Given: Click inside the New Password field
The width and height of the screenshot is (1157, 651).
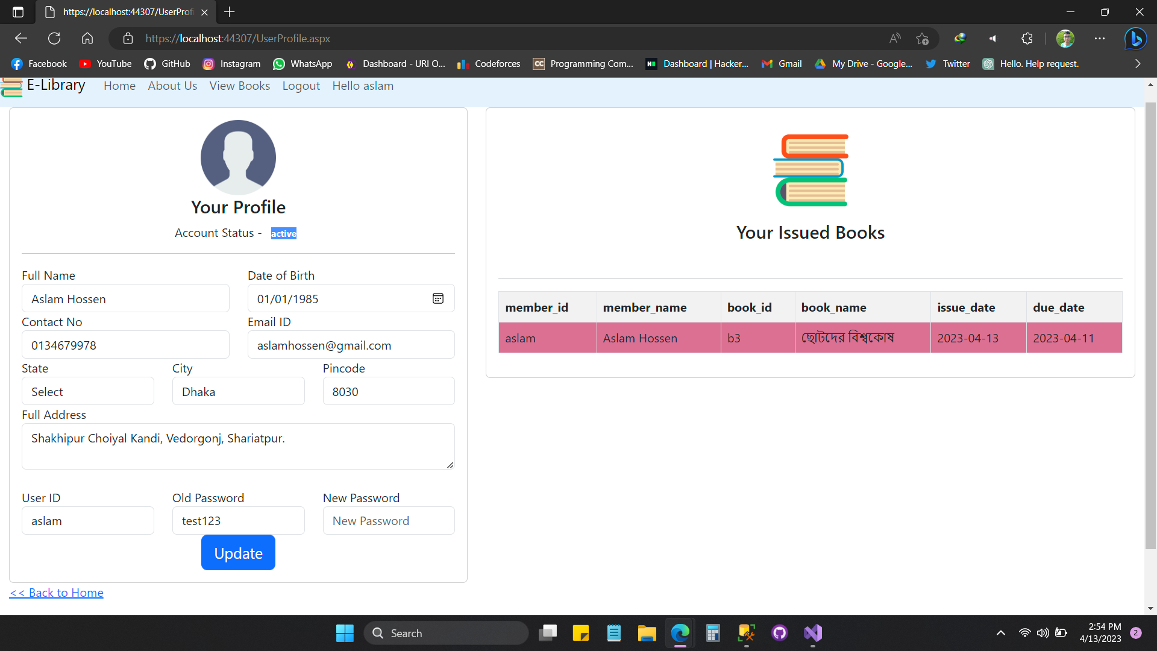Looking at the screenshot, I should [x=389, y=520].
